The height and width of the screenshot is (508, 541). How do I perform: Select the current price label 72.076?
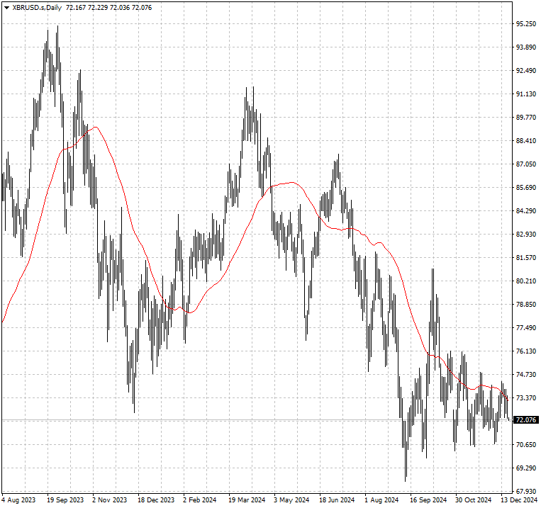tap(526, 420)
